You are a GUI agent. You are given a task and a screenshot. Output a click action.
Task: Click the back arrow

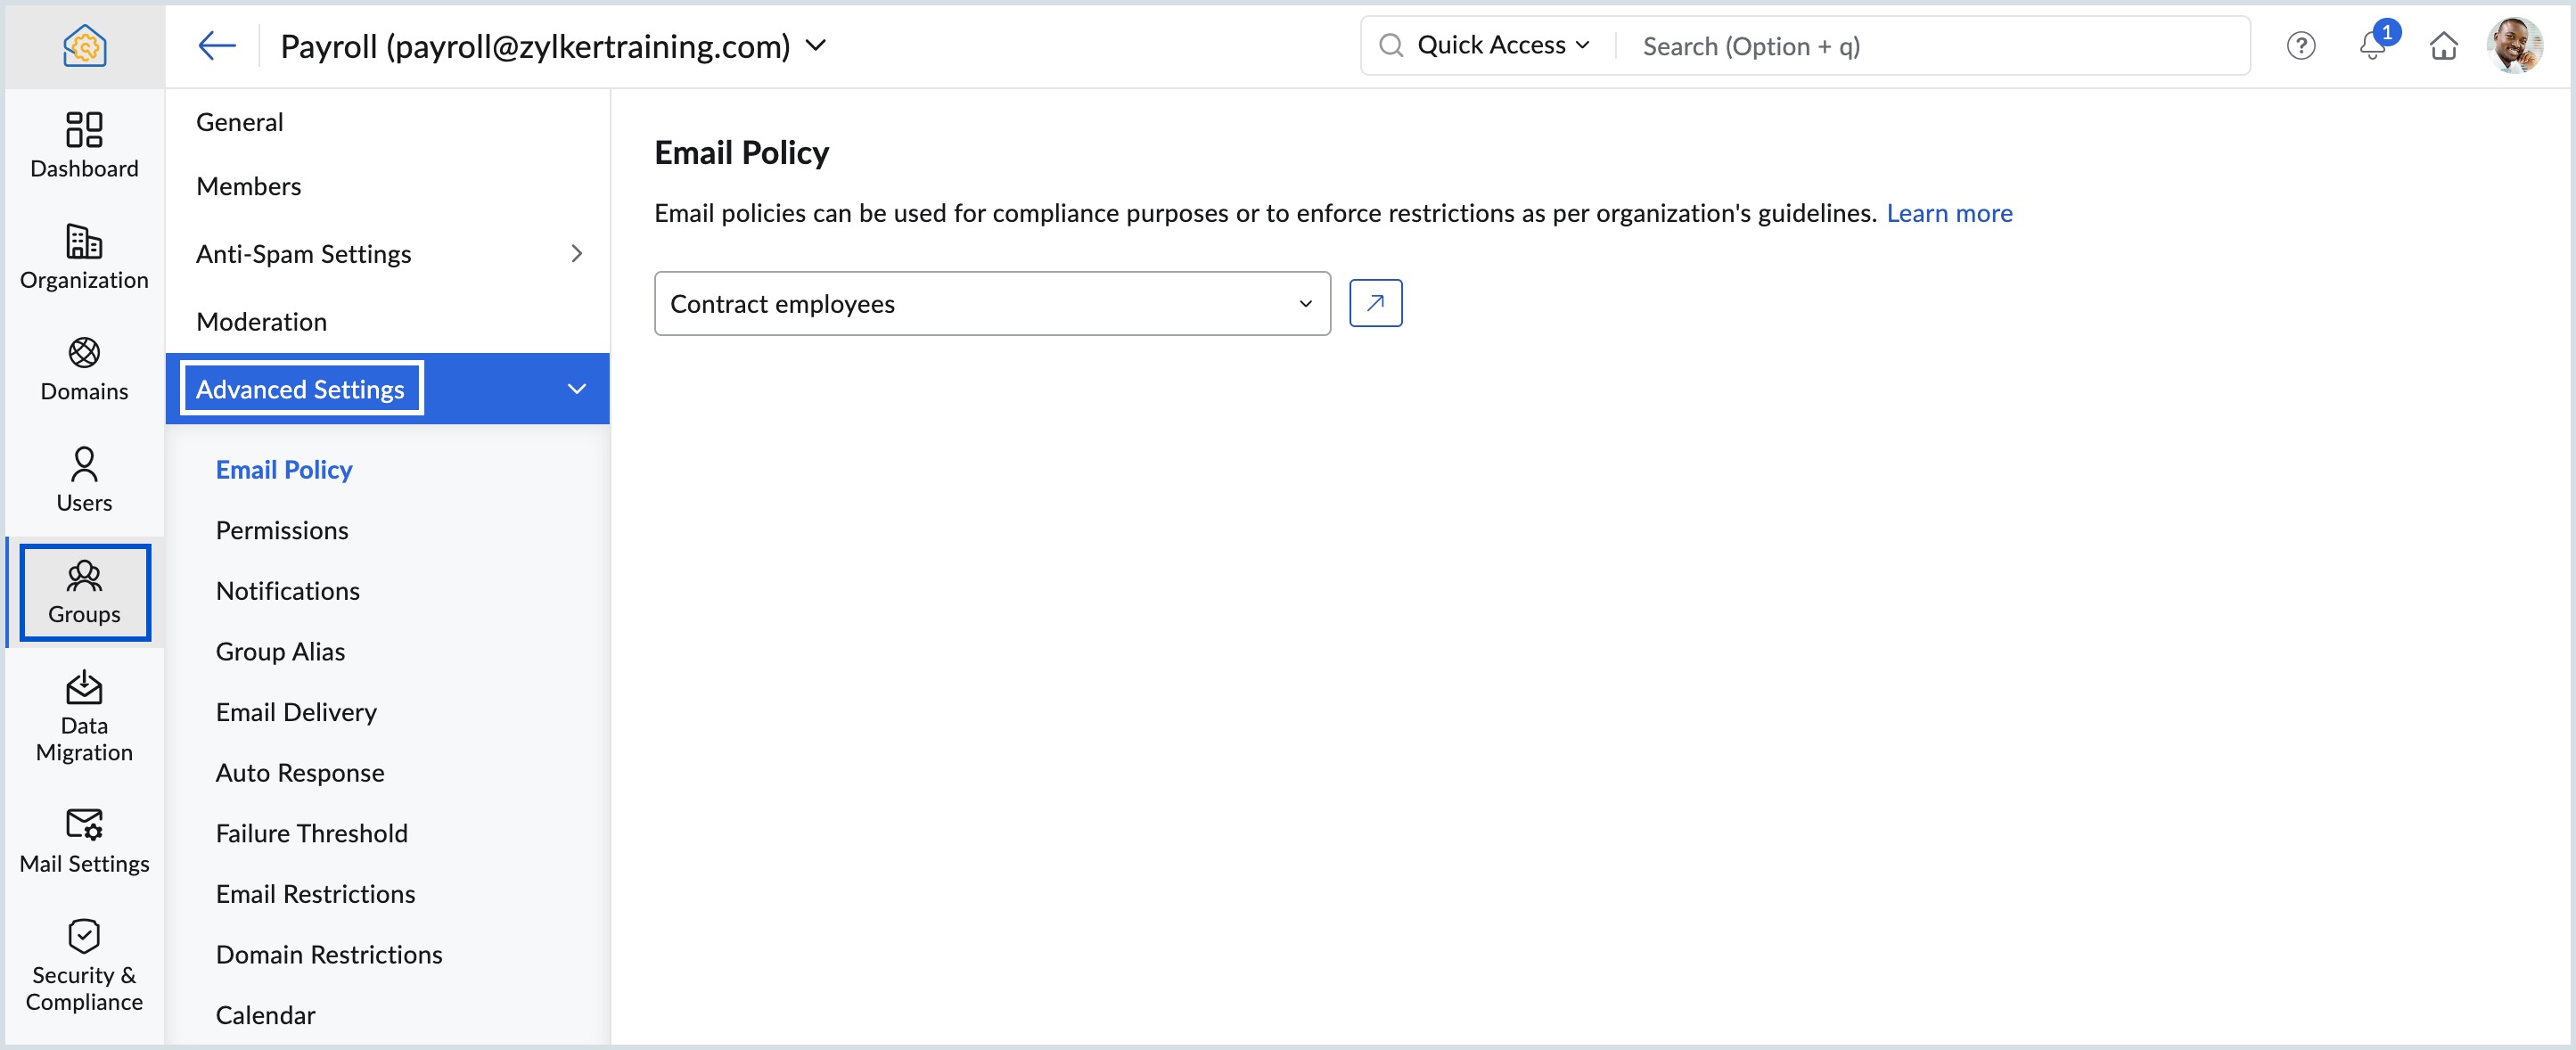click(x=216, y=46)
